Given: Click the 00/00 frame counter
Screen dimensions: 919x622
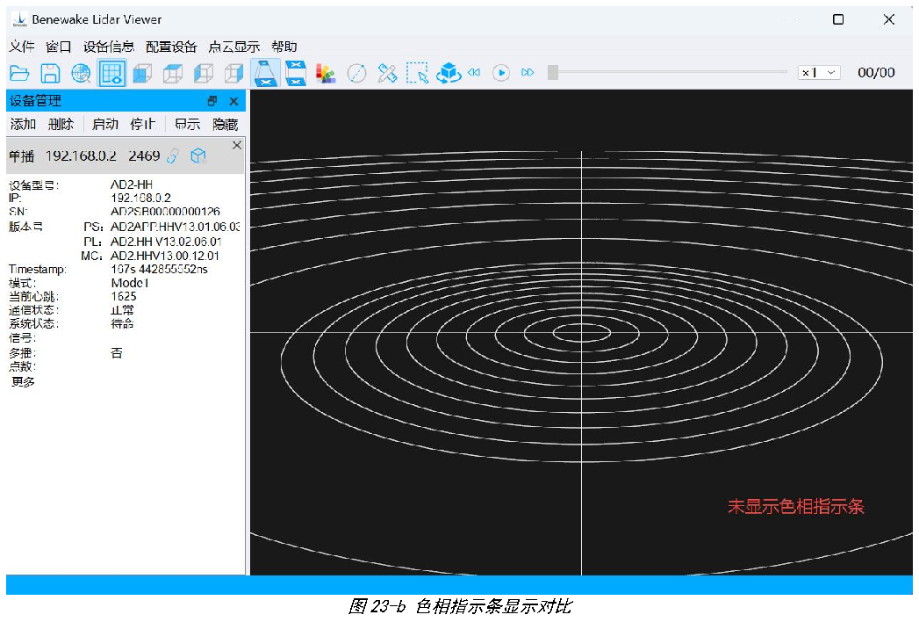Looking at the screenshot, I should (876, 72).
